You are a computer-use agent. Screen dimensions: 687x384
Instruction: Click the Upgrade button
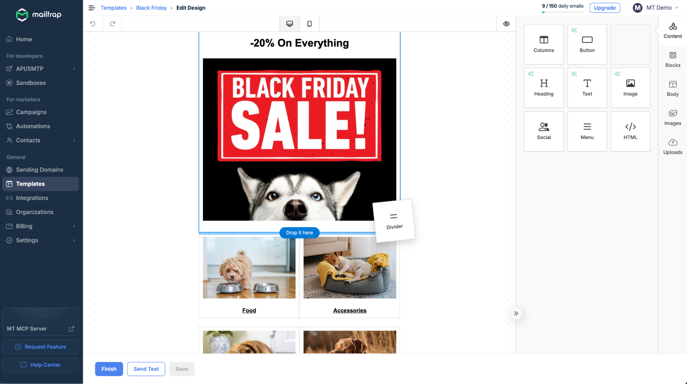(605, 8)
